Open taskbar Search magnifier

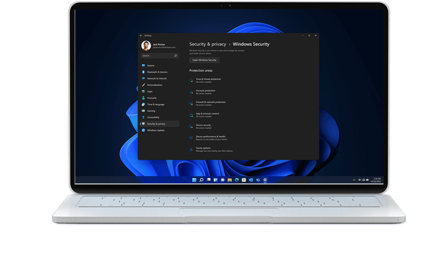[201, 180]
